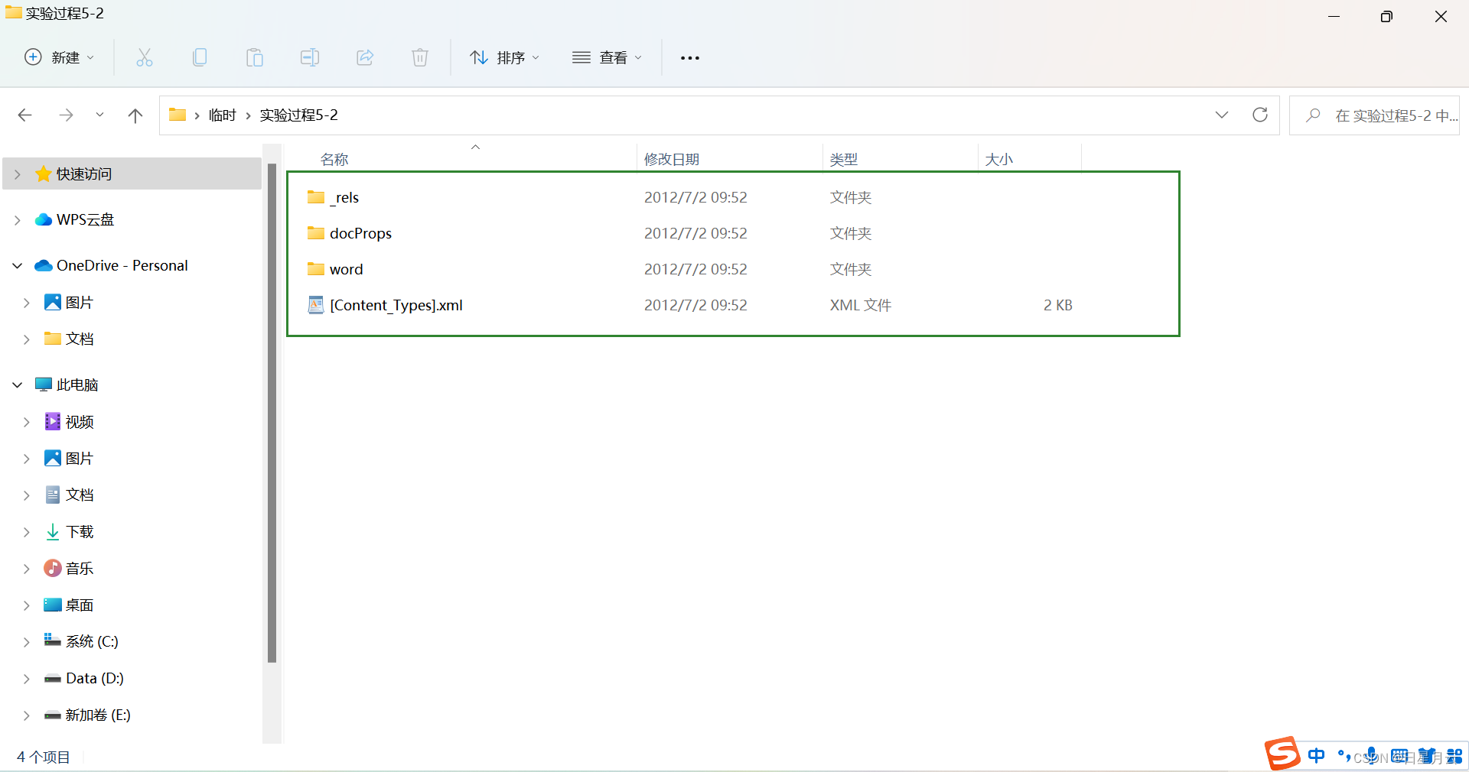
Task: Click the 临时 breadcrumb in address bar
Action: point(223,115)
